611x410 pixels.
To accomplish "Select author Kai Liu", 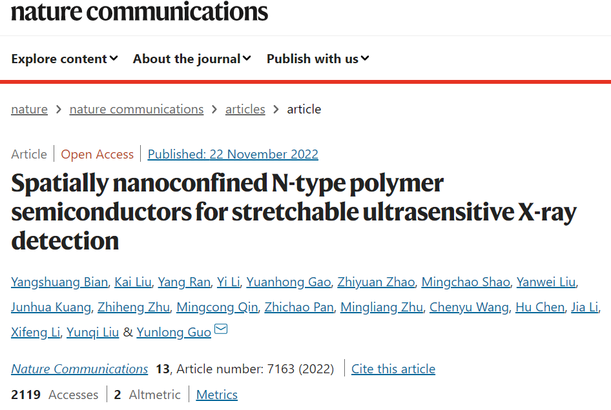I will click(x=133, y=282).
